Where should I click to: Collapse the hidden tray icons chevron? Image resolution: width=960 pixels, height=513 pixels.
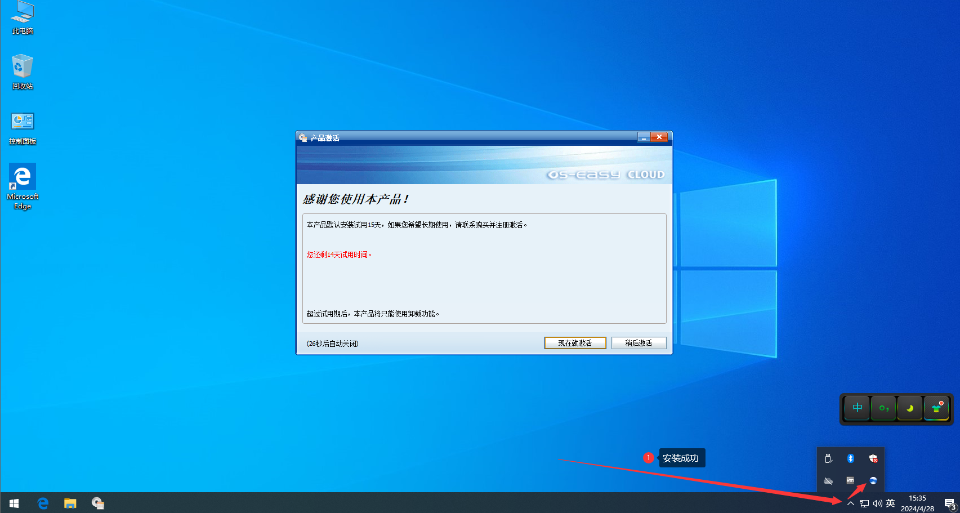(850, 503)
